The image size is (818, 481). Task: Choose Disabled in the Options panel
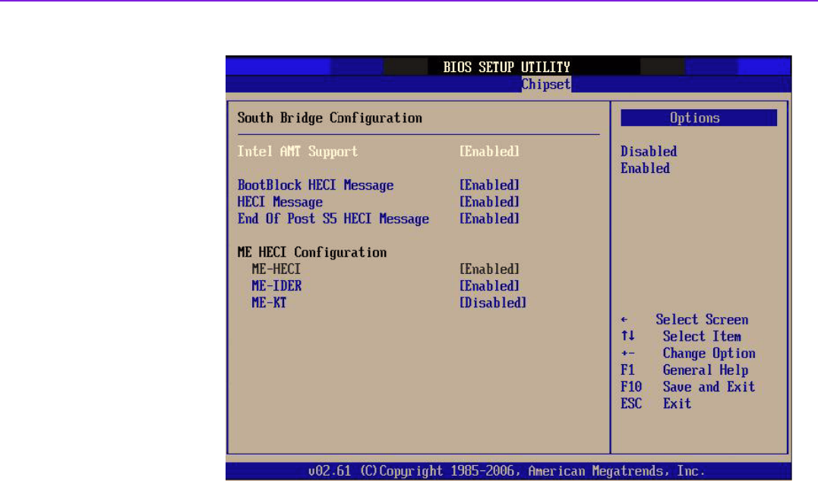coord(648,151)
